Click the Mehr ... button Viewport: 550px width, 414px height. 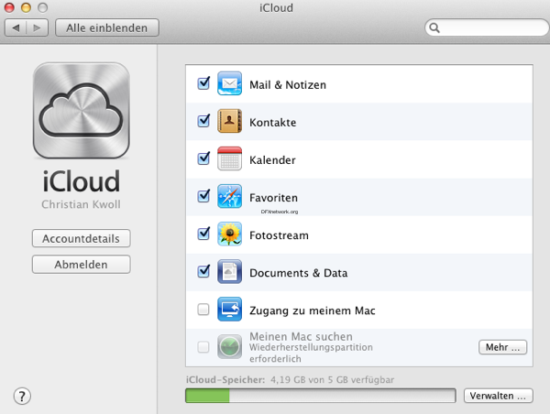pos(502,347)
